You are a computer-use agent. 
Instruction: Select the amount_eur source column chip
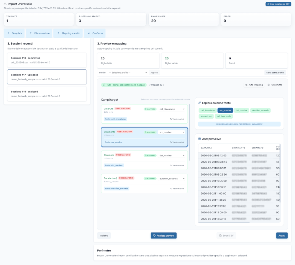[x=206, y=116]
